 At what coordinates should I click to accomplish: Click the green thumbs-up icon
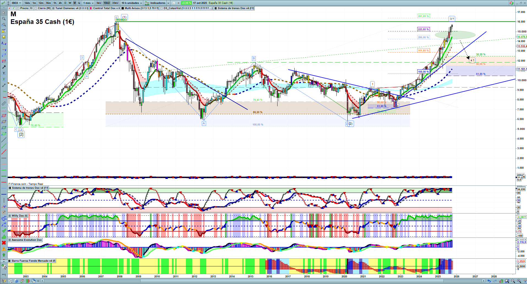click(4, 237)
